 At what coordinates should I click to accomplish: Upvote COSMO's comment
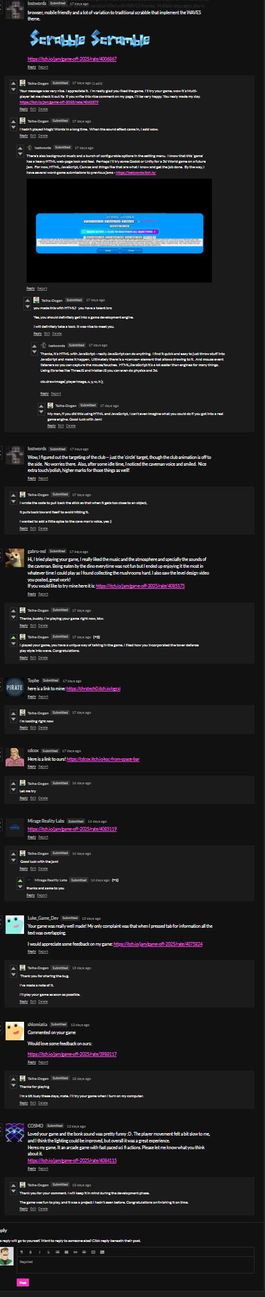(x=1, y=1126)
